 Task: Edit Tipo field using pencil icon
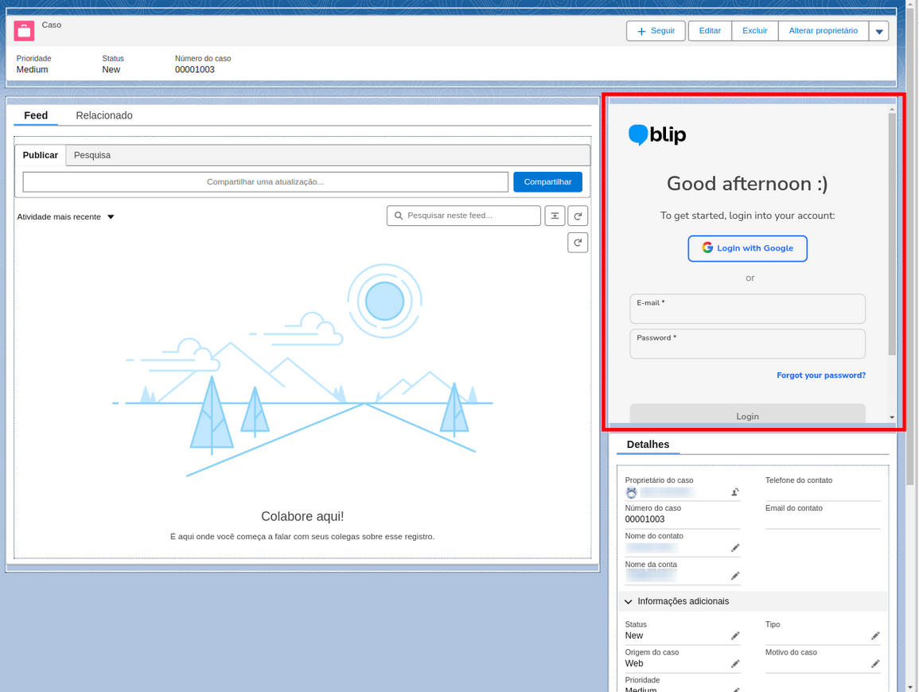click(875, 636)
